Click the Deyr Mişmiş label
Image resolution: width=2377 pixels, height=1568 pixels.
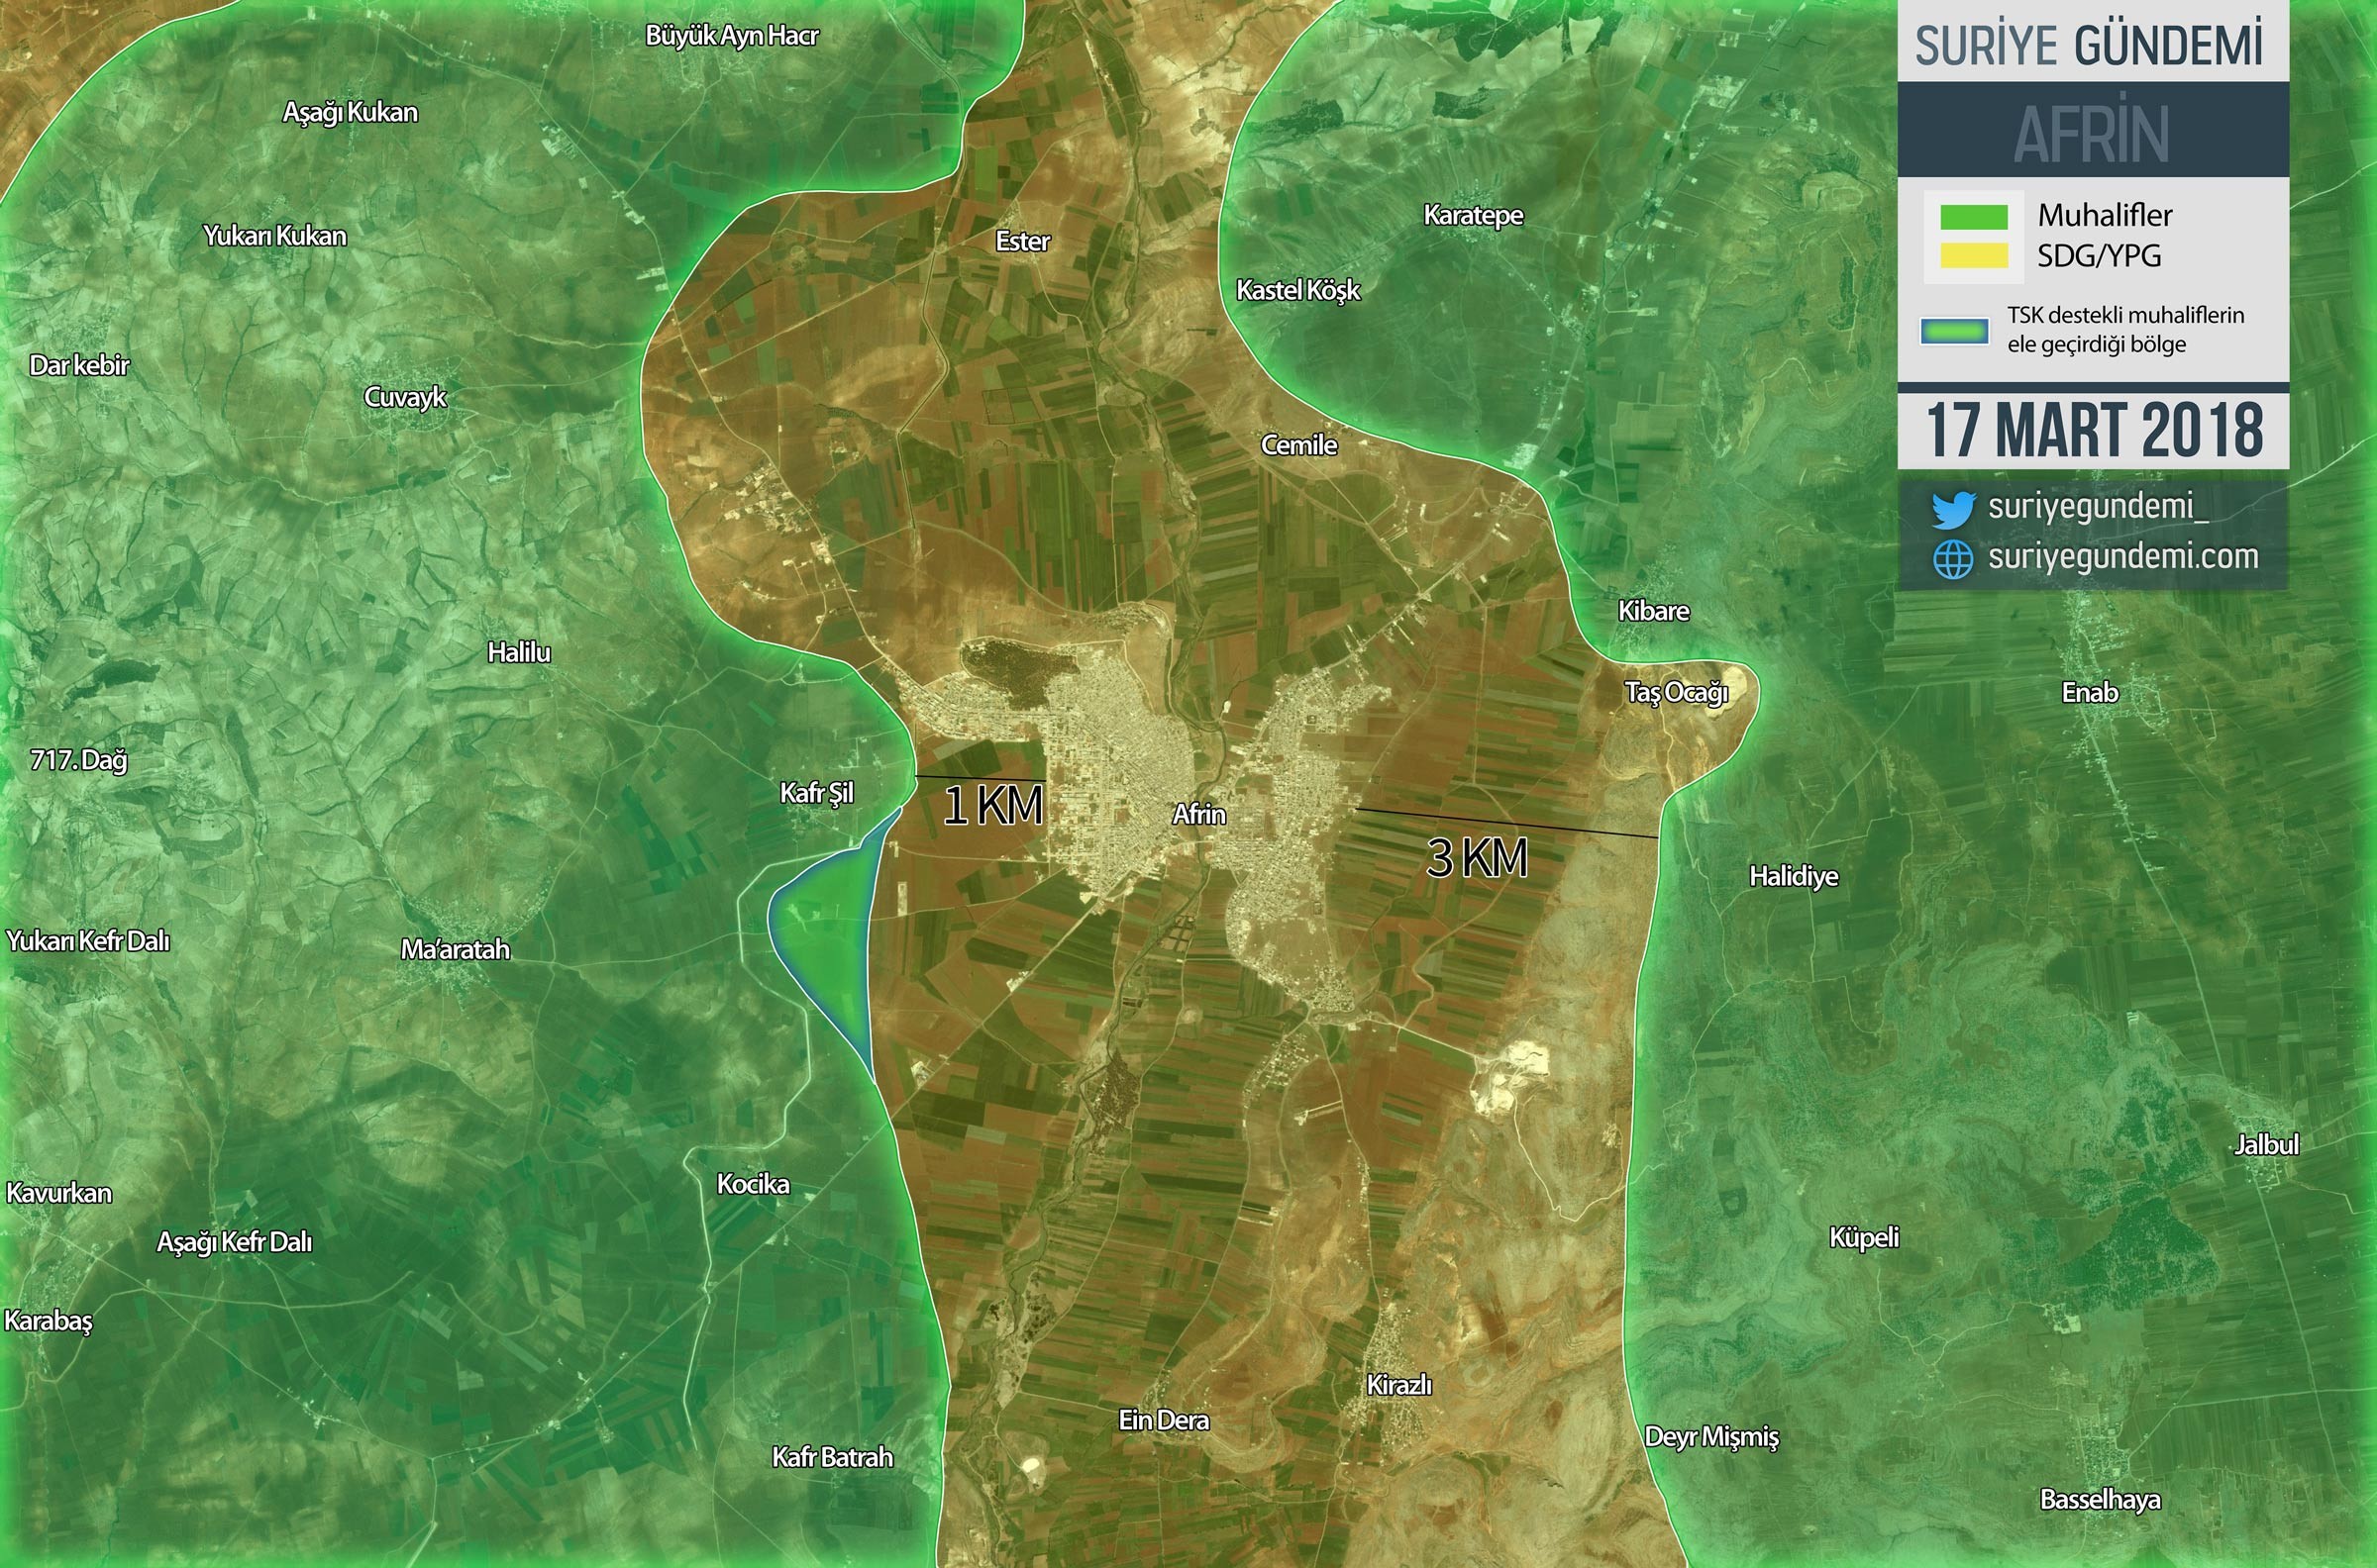[x=1711, y=1439]
